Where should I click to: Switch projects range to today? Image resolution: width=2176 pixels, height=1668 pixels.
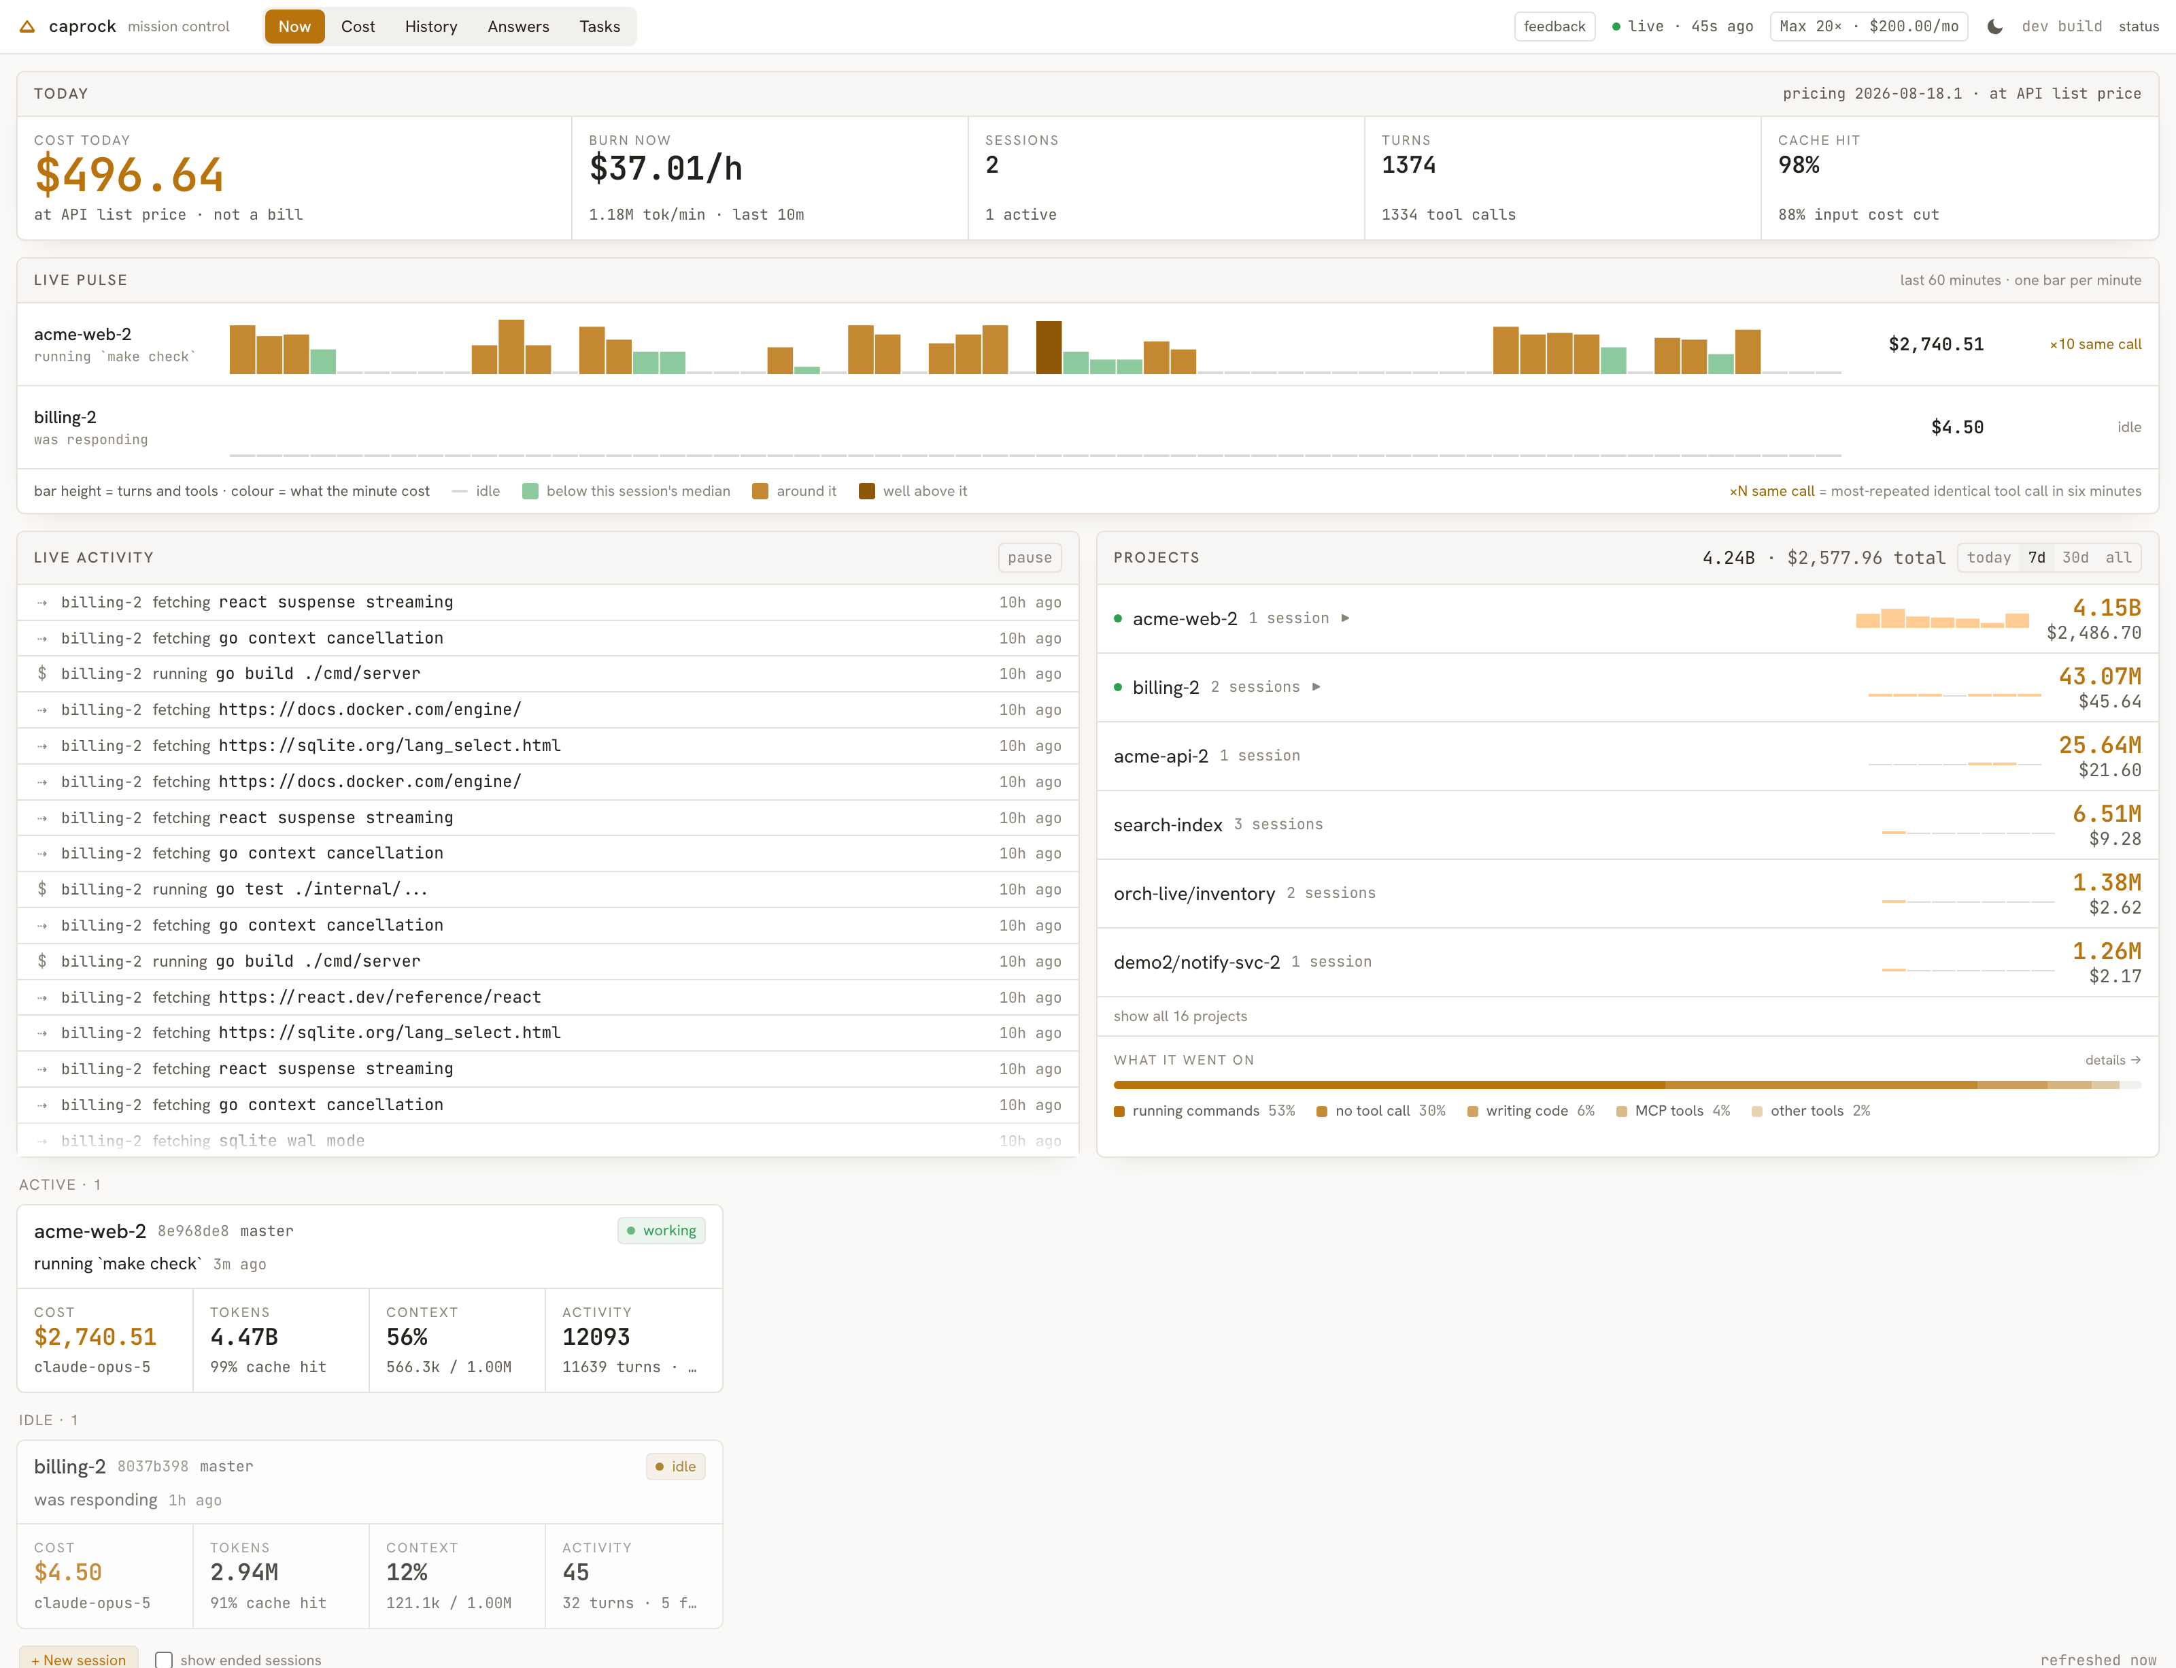pos(1988,558)
